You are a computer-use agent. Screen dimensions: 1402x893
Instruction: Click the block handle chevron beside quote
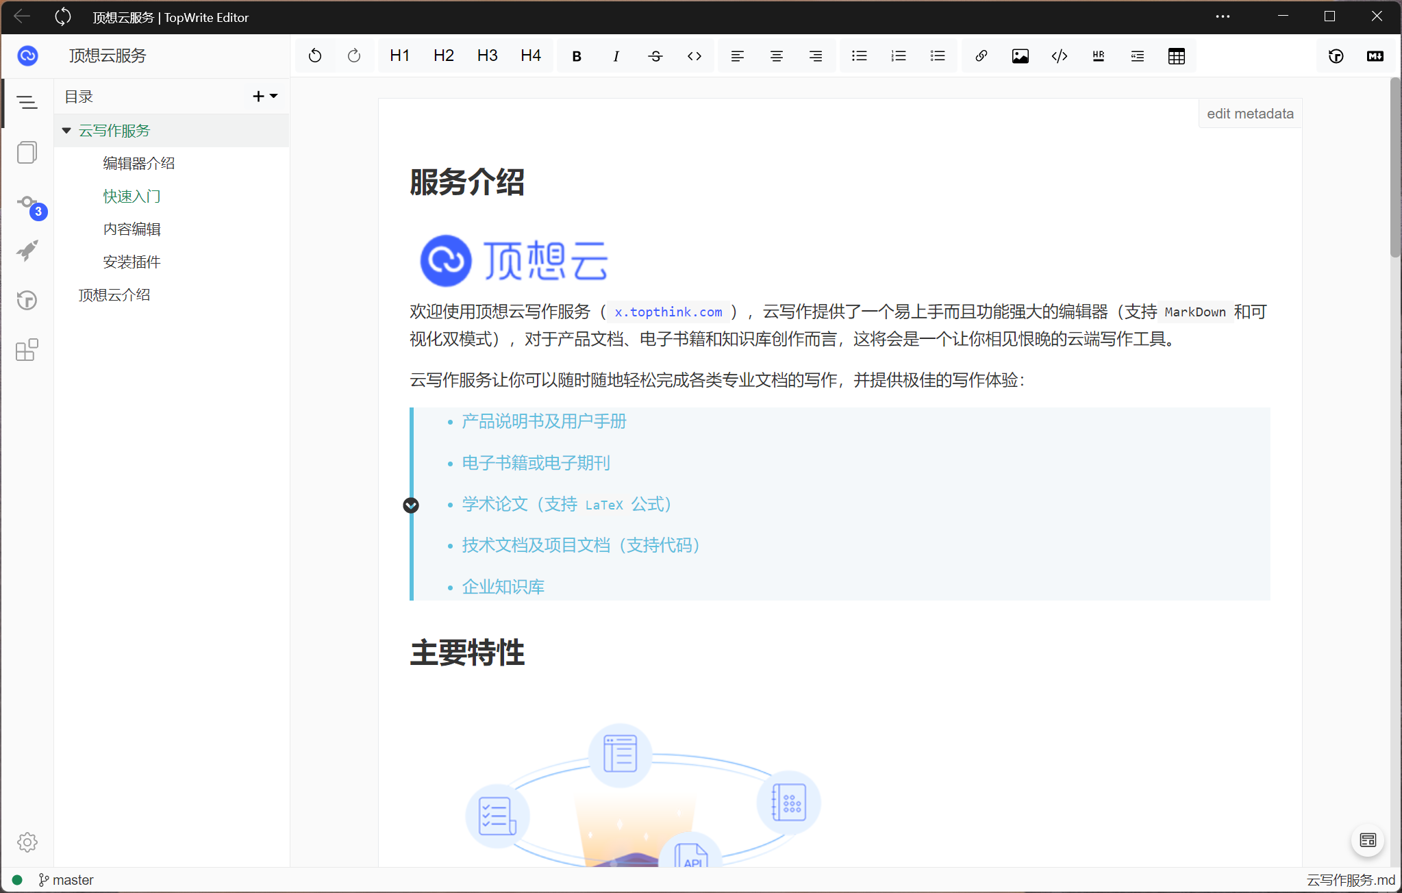(x=411, y=505)
